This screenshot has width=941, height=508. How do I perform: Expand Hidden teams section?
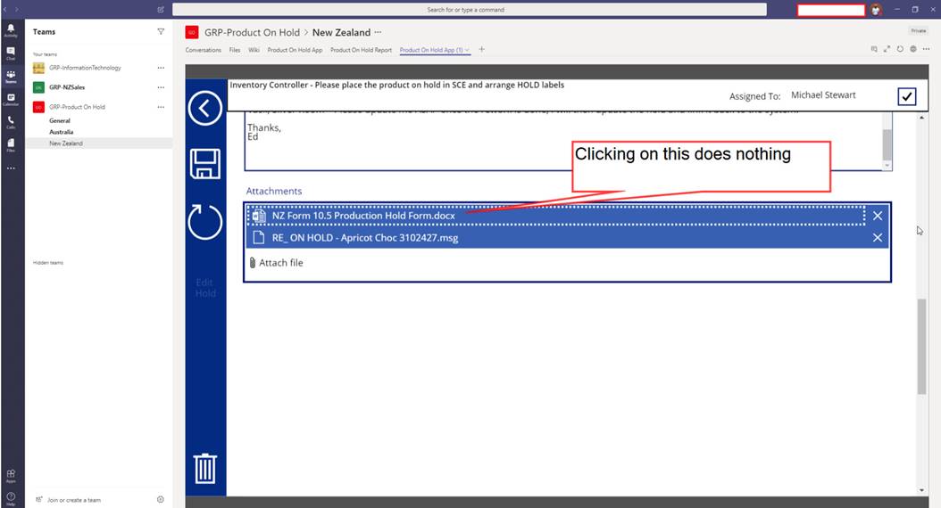48,263
